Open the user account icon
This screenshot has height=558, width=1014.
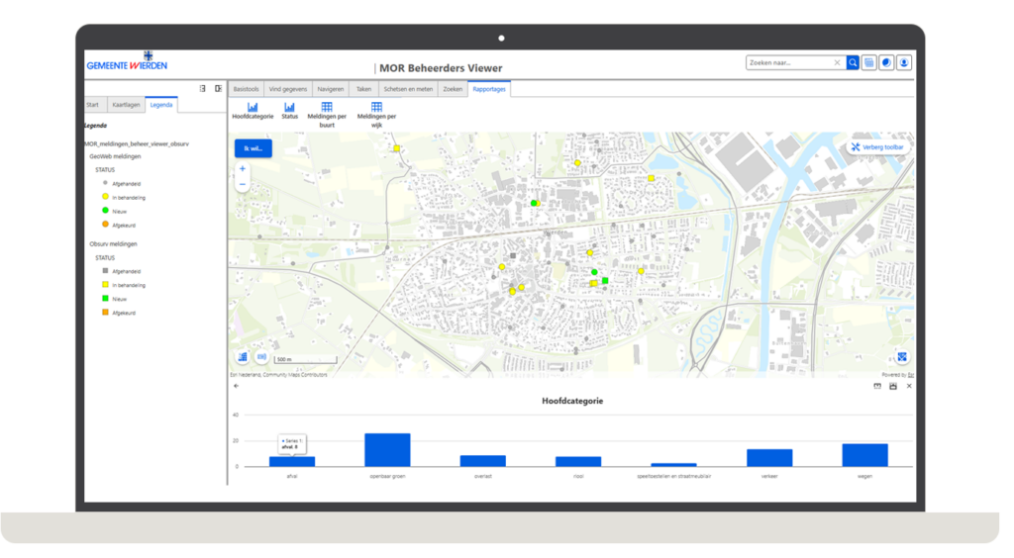(904, 62)
